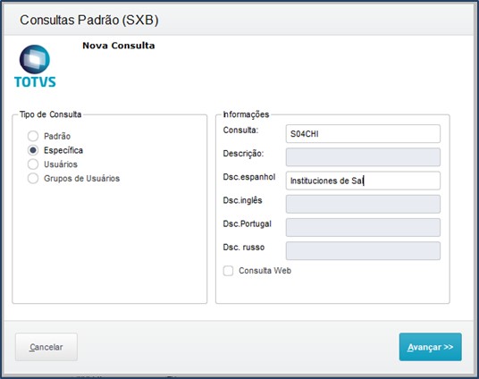Click the Consulta: label text

(x=240, y=131)
